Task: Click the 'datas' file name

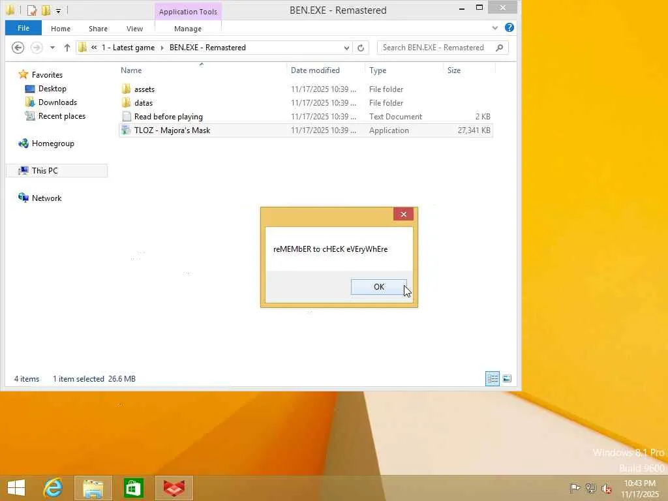Action: coord(143,102)
